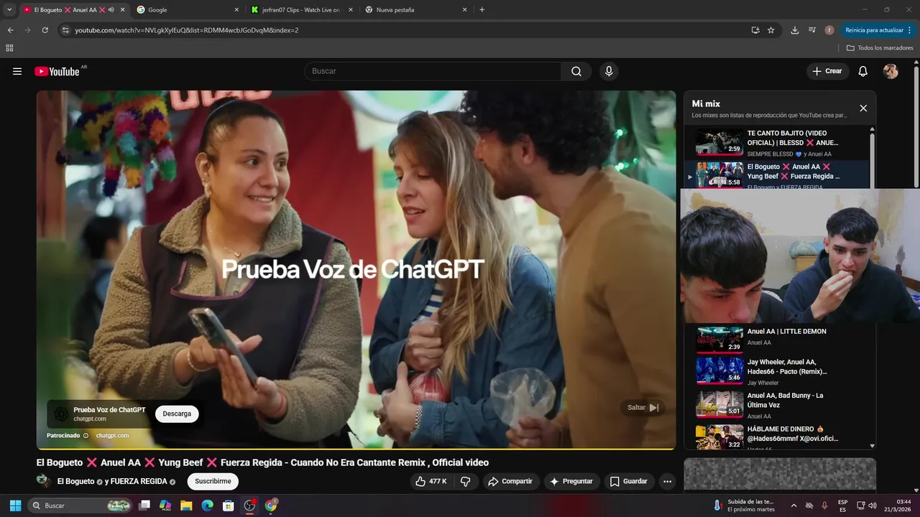Screen dimensions: 920x517
Task: Click the Crear button
Action: (827, 71)
